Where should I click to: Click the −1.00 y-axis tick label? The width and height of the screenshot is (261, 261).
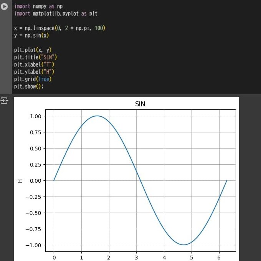(x=33, y=245)
